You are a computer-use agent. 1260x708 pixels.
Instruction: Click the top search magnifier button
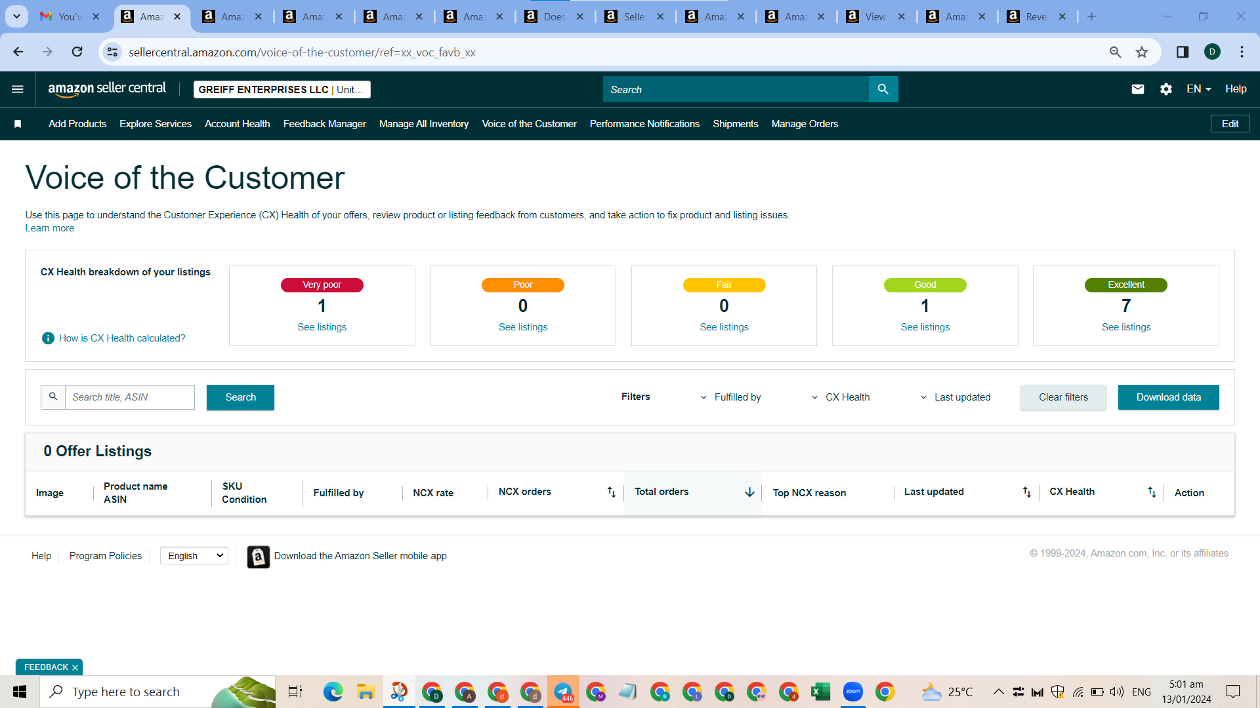pos(883,89)
